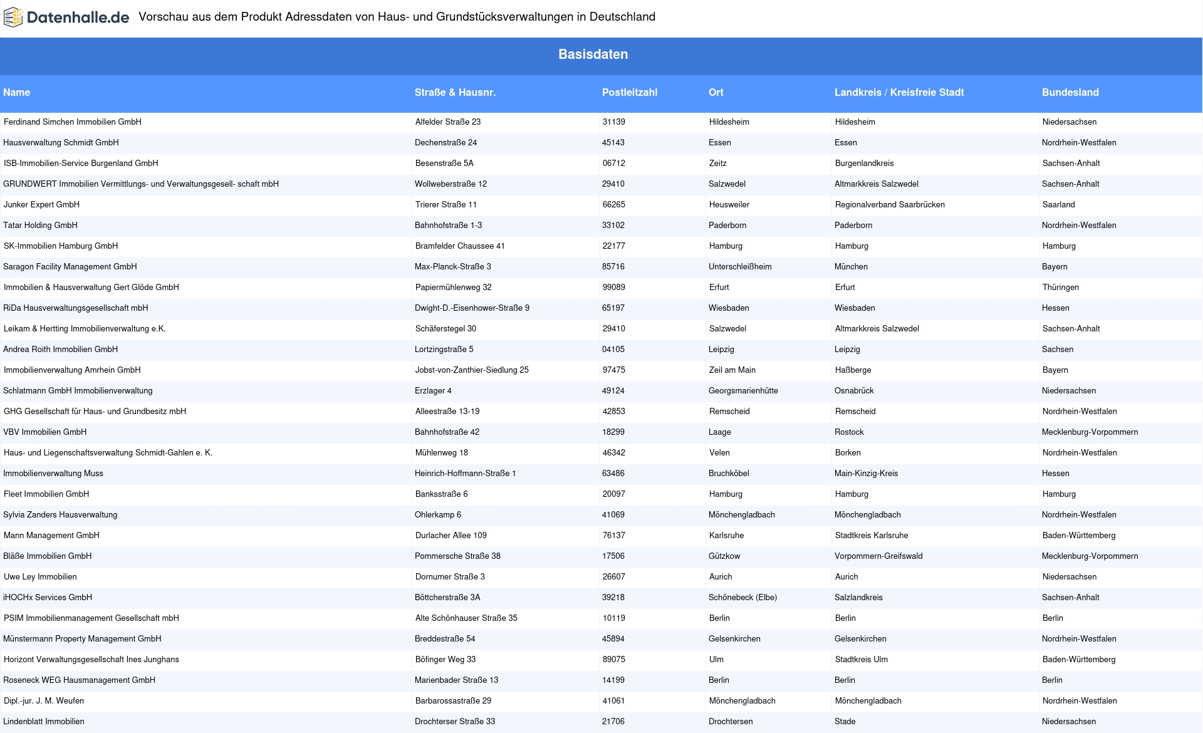Viewport: 1203px width, 733px height.
Task: Select Horizont Verwaltungsgesellschaft Ines Junghans
Action: click(x=91, y=660)
